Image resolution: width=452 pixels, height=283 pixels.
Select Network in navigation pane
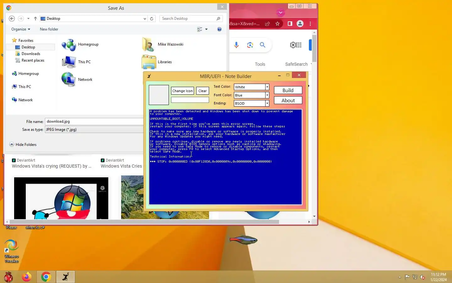coord(25,100)
